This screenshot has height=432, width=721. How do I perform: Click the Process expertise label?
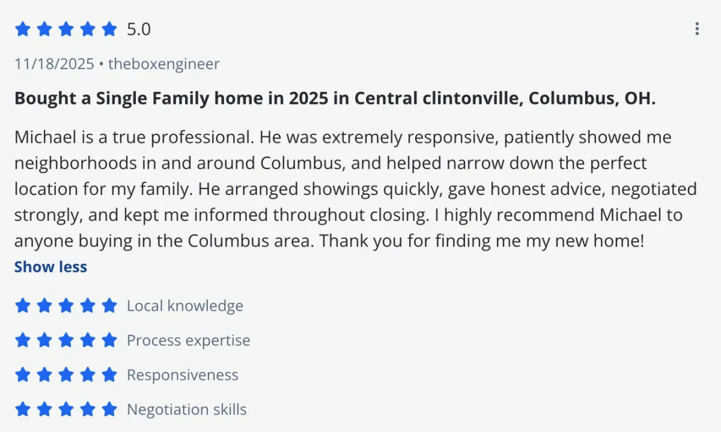[x=189, y=341]
